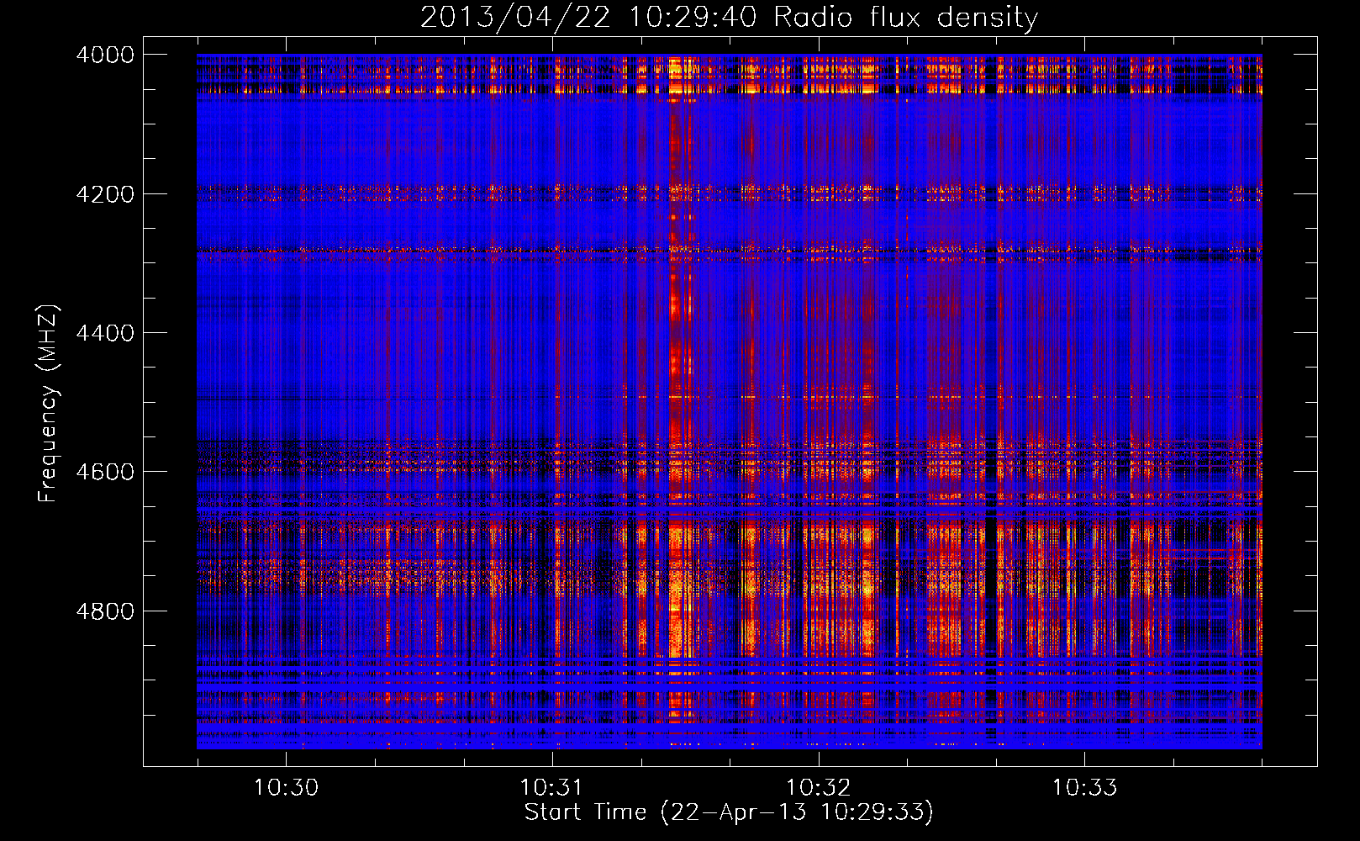Click the "Start Time (22-Apr-13 10:29:33)" label
This screenshot has height=841, width=1360.
(729, 812)
